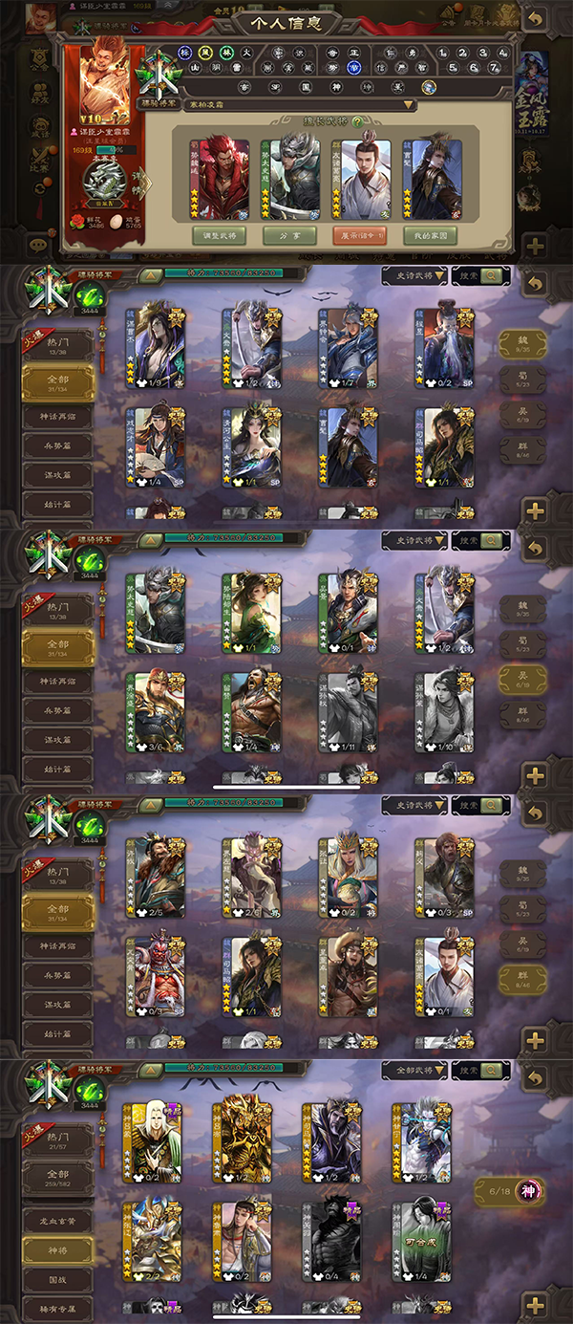Expand the 寒柏凌霜 title dropdown
The height and width of the screenshot is (1324, 573).
pyautogui.click(x=301, y=105)
